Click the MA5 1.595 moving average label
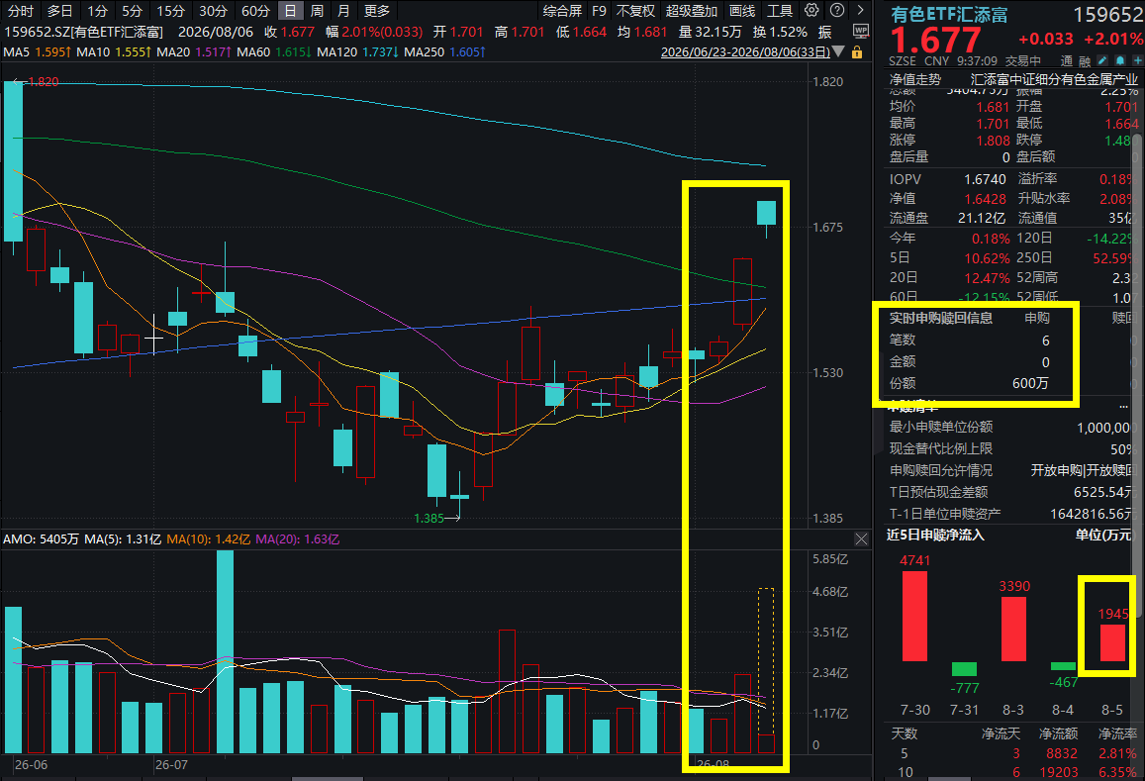Viewport: 1145px width, 781px height. coord(37,52)
